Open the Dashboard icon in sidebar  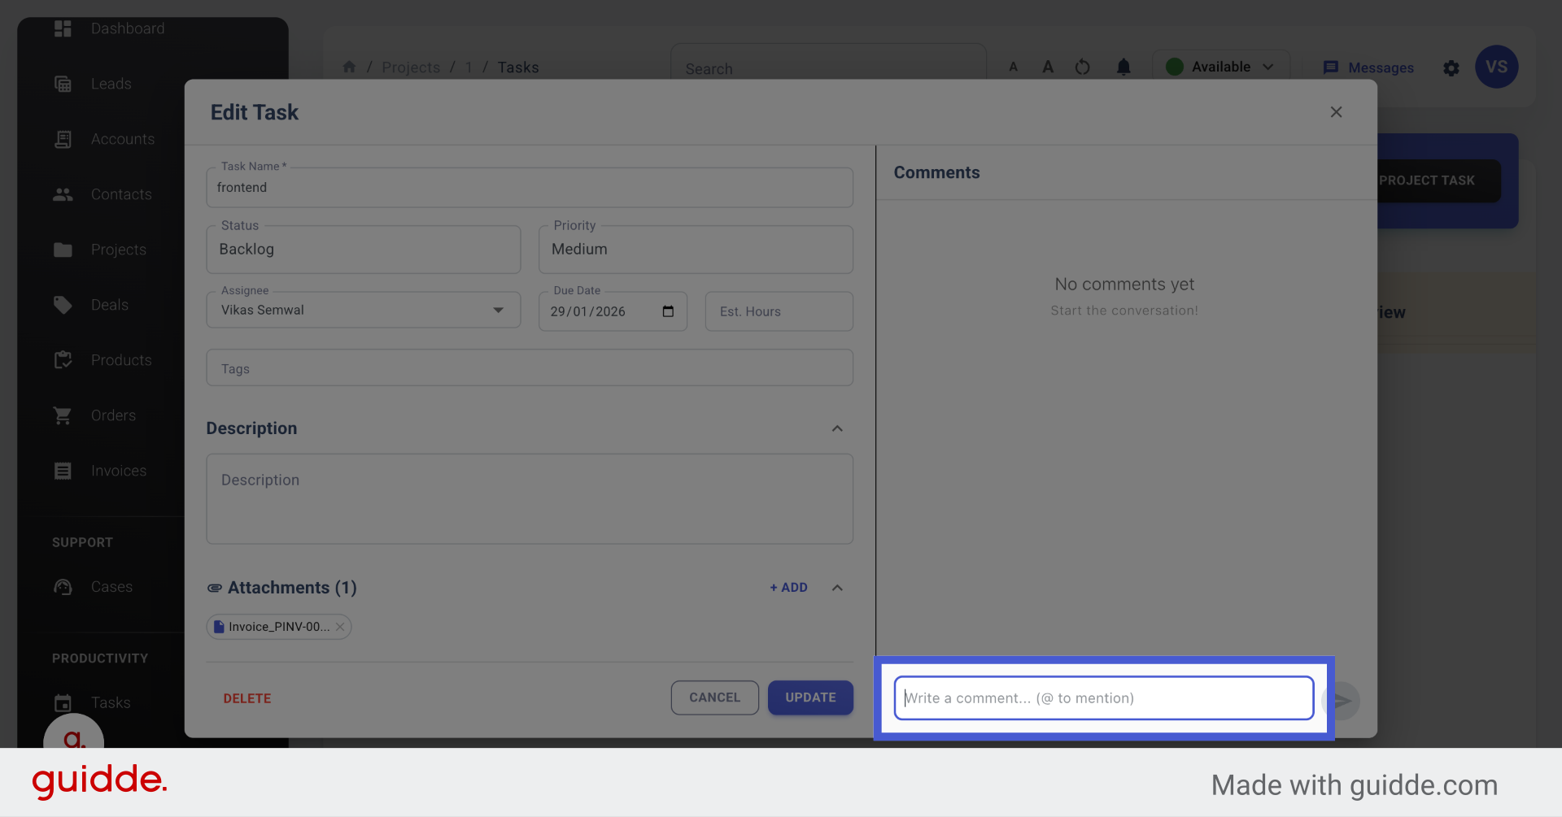click(x=63, y=28)
